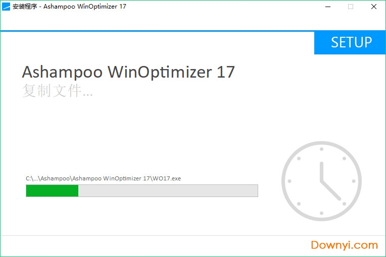Click the gray unfilled part of progress bar

168,190
